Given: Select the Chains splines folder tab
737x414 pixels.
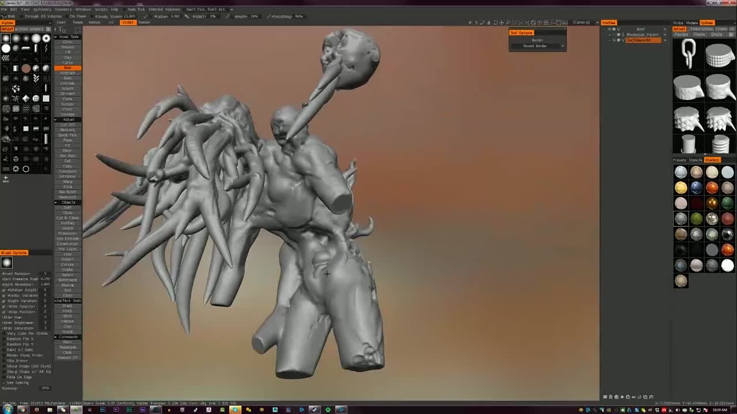Looking at the screenshot, I should coord(720,29).
